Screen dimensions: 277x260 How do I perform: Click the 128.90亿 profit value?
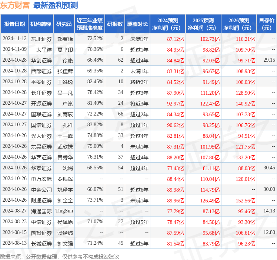point(246,93)
